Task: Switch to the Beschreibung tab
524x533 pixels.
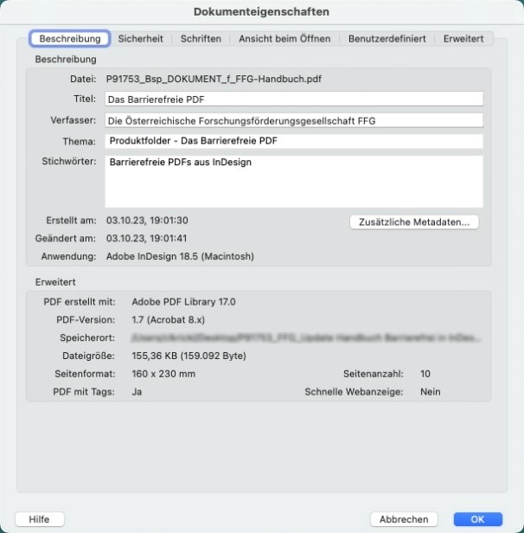Action: point(70,38)
